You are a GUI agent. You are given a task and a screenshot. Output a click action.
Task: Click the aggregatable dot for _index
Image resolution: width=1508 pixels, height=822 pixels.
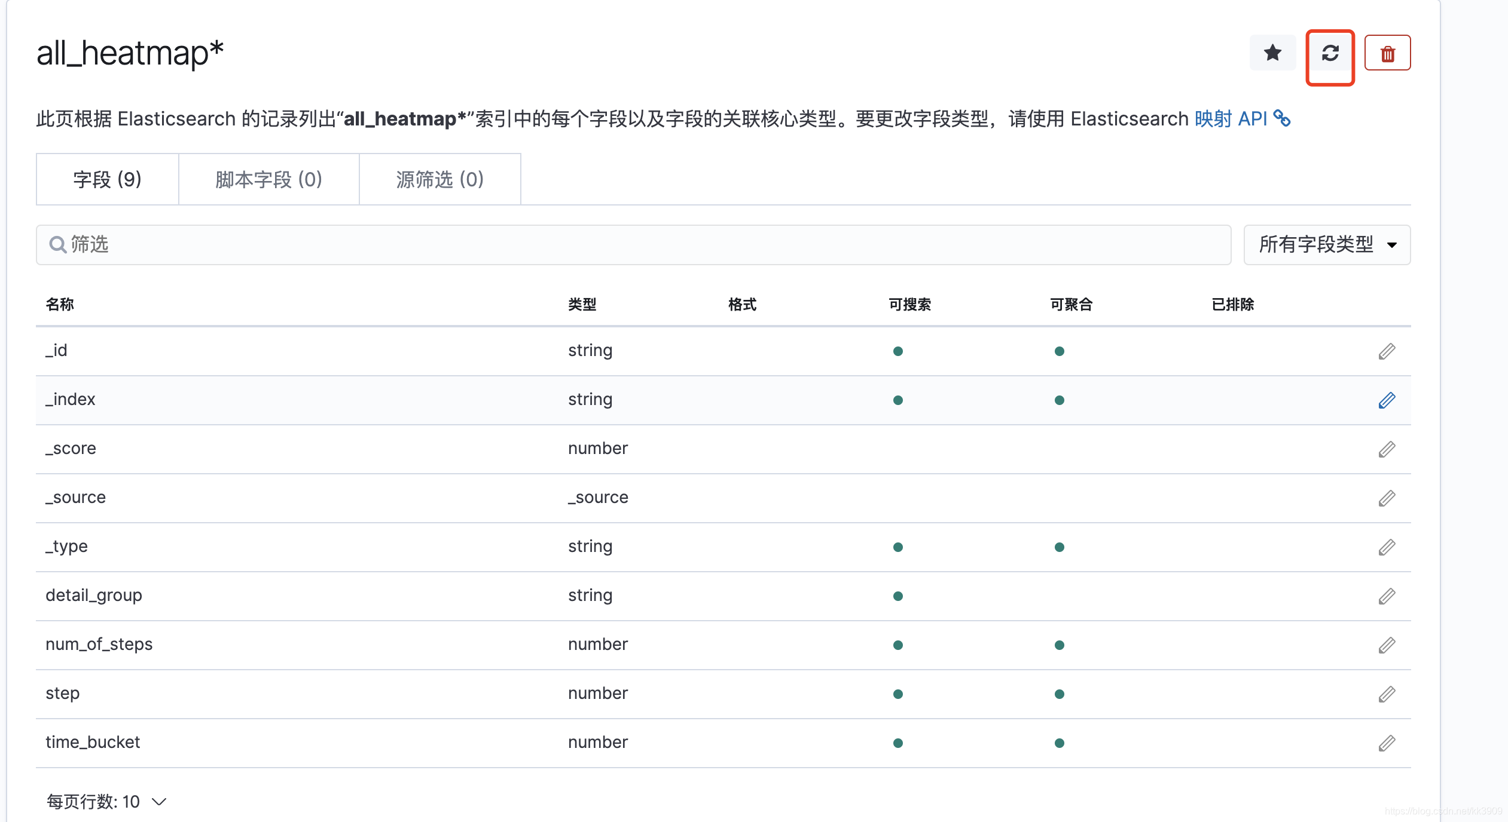tap(1059, 400)
